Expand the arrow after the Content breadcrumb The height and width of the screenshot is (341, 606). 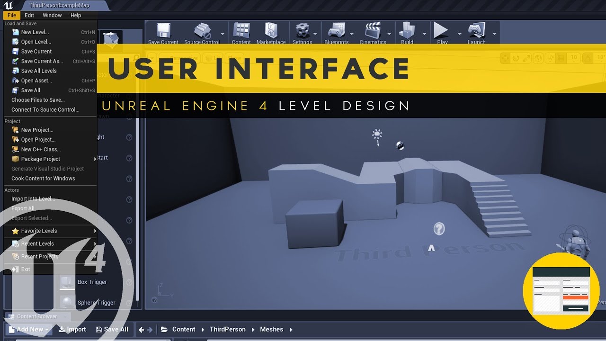click(x=203, y=330)
